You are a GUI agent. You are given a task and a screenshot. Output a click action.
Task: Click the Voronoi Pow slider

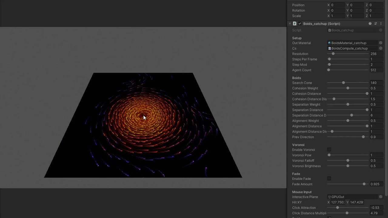[x=348, y=155]
